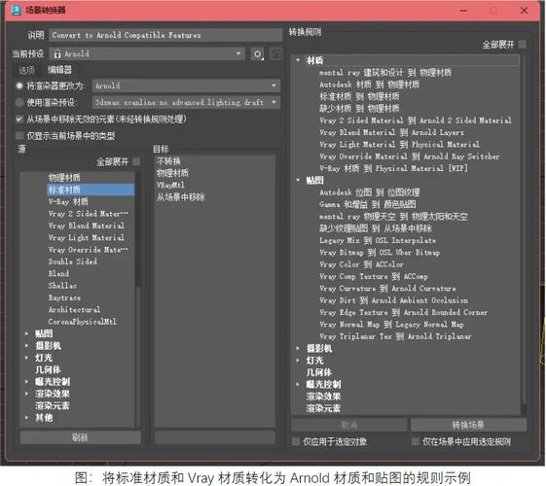Select rule Vray Triplanar Tex 到 Arnold Triplanar

coord(395,336)
